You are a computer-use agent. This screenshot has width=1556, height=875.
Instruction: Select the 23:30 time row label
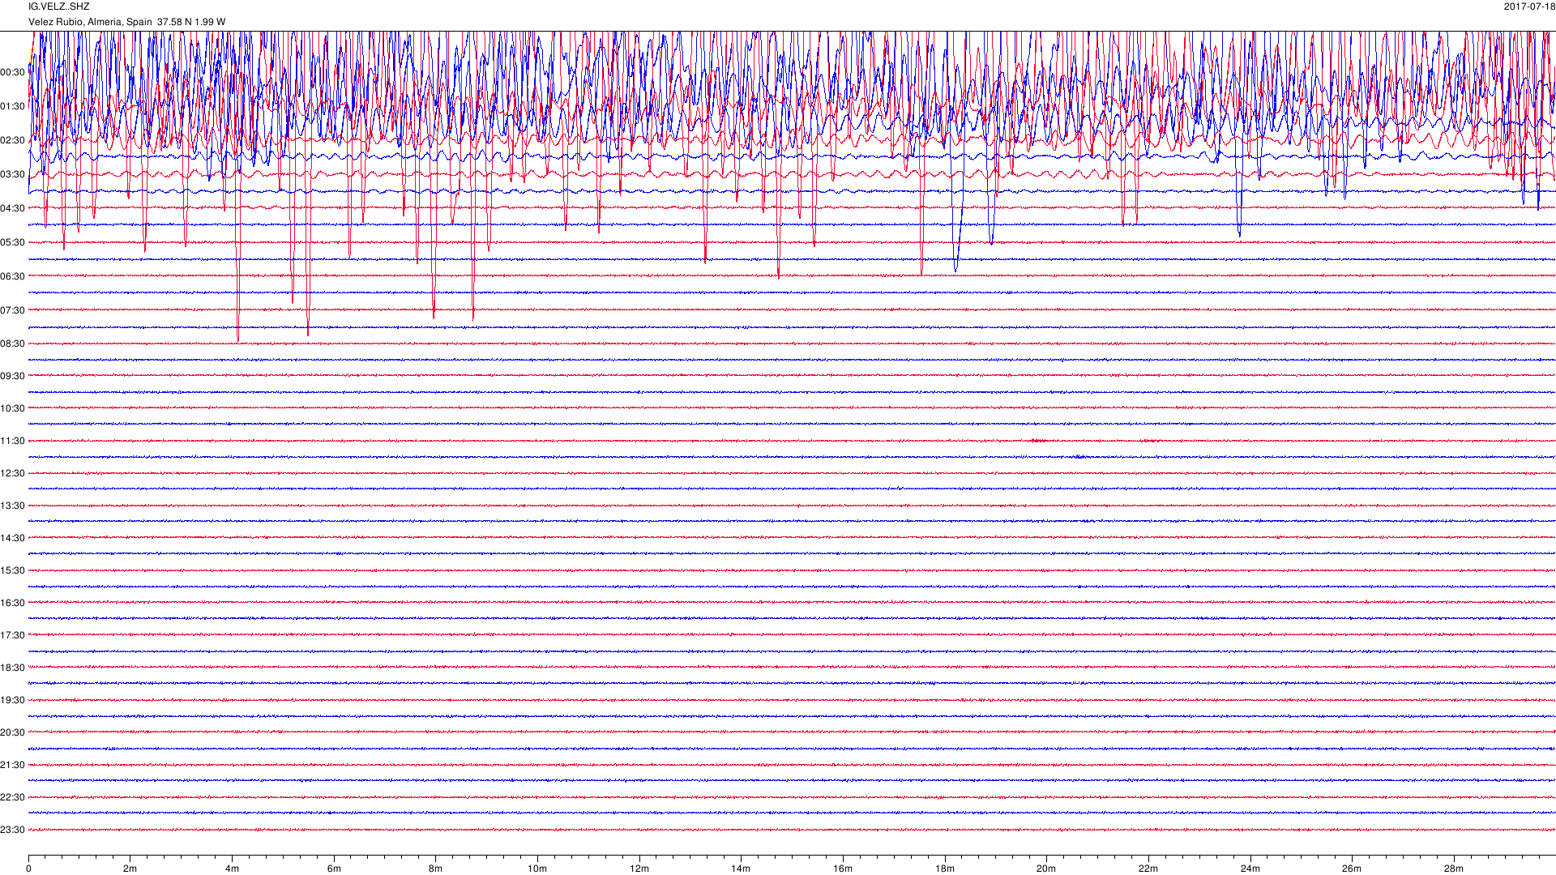13,830
